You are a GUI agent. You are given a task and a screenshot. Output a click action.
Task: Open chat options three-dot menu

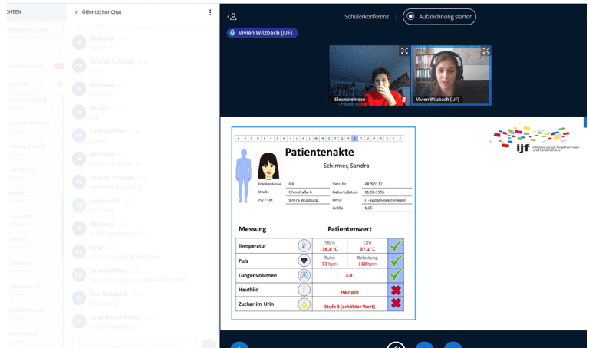(x=210, y=12)
